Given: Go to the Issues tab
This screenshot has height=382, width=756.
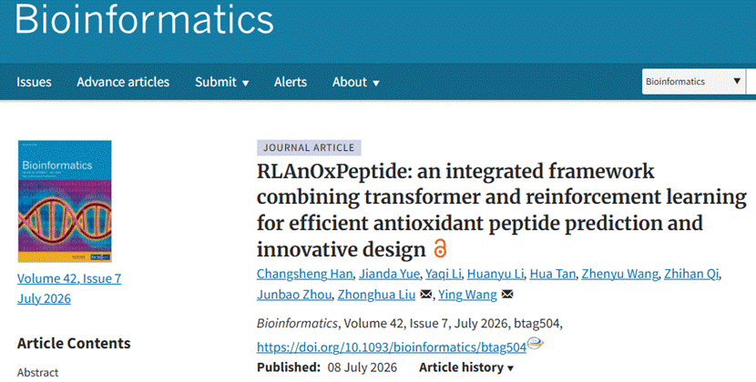Looking at the screenshot, I should [34, 82].
